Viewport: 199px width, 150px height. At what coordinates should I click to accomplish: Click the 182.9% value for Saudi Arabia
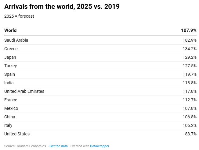[x=190, y=40]
